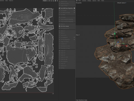Click the View Transform: Scene status text
The height and width of the screenshot is (101, 134).
82,100
